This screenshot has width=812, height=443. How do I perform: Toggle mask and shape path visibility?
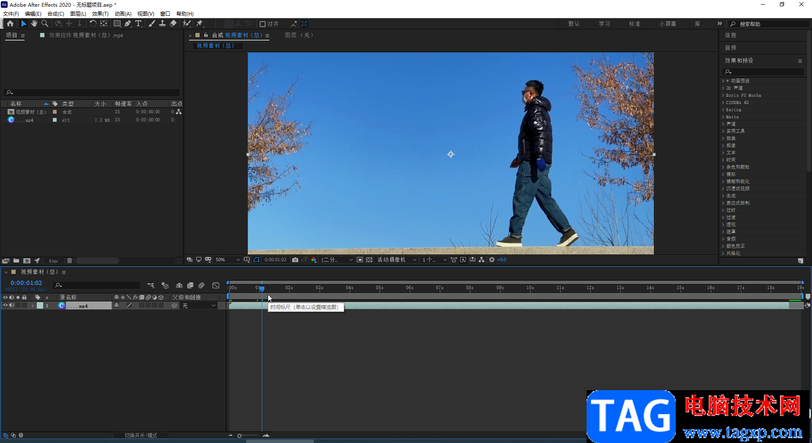tap(256, 260)
